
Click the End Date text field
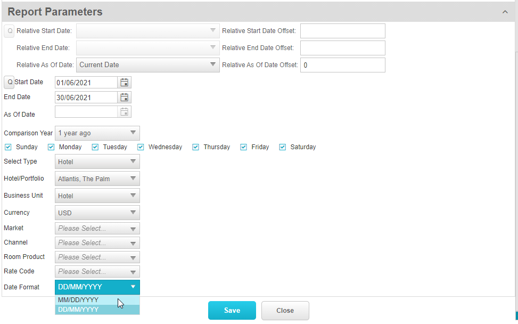[x=86, y=97]
